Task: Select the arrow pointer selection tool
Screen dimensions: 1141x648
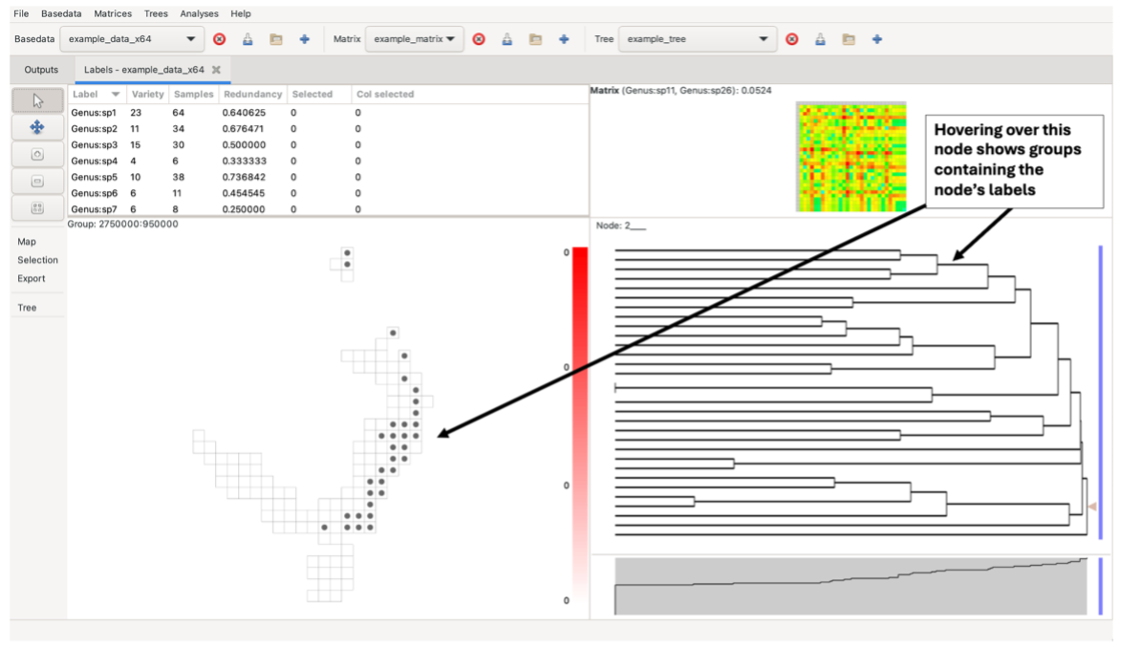Action: tap(37, 100)
